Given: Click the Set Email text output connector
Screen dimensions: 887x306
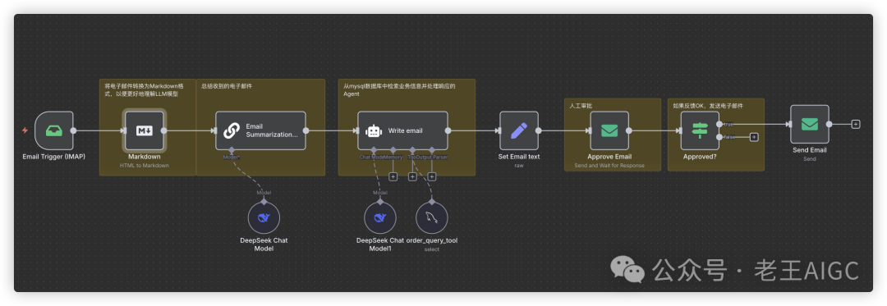Looking at the screenshot, I should tap(539, 130).
